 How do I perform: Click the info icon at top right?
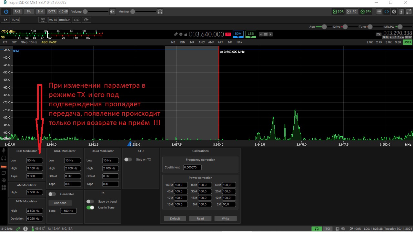click(x=401, y=12)
